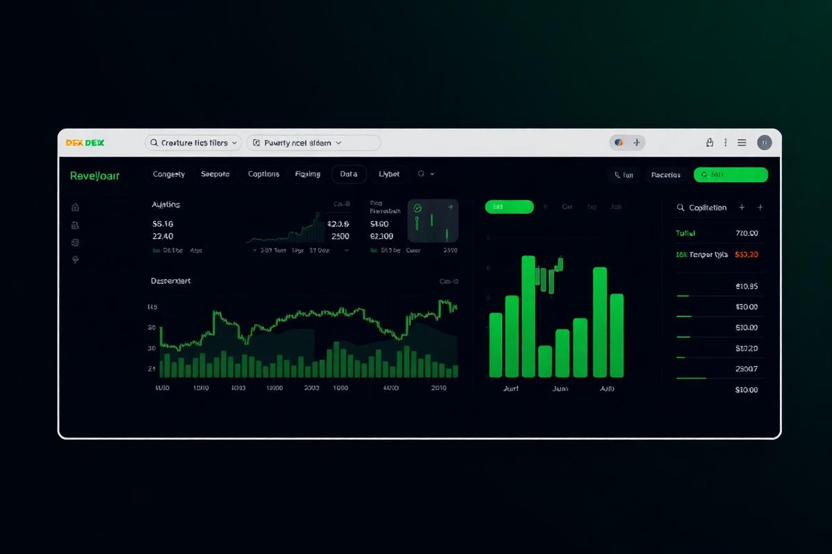832x554 pixels.
Task: Switch to the Congesty tab
Action: click(x=169, y=175)
